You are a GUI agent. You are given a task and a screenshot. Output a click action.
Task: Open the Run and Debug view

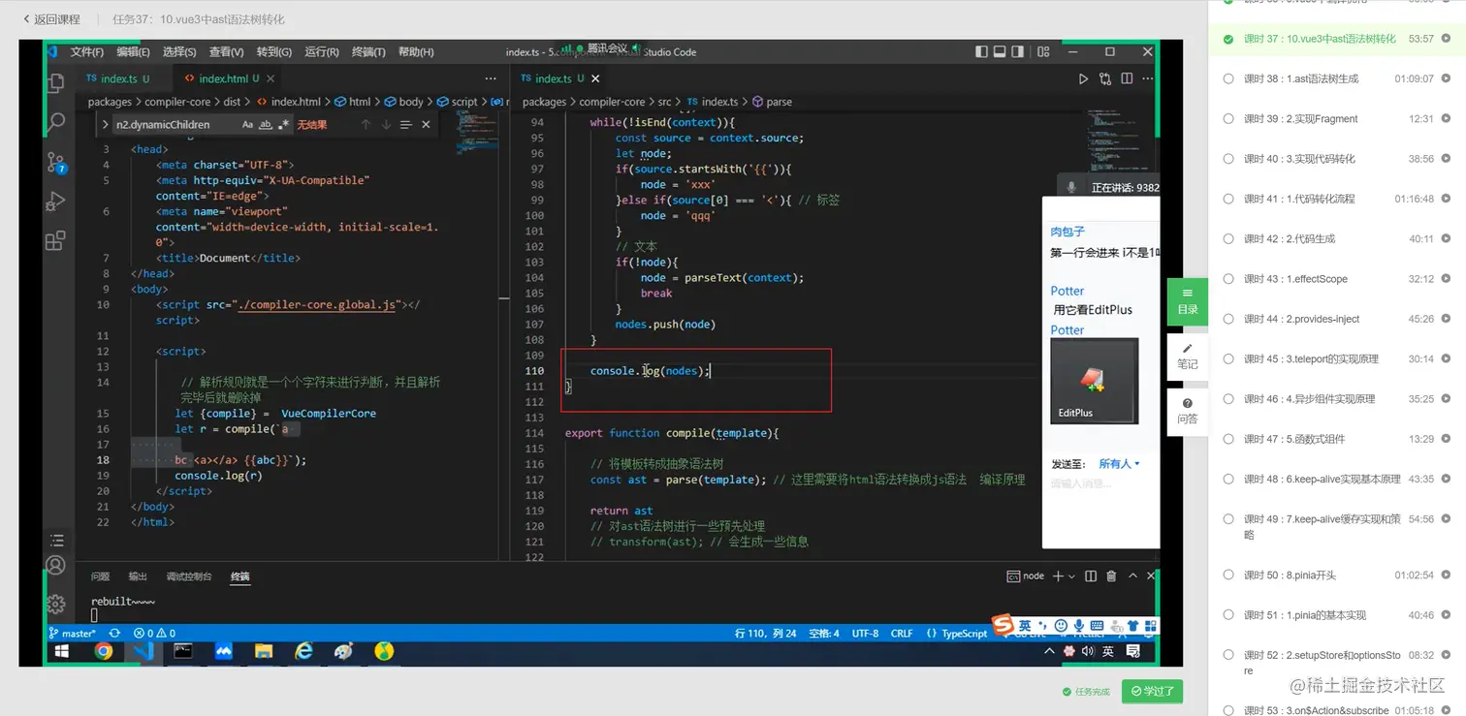pos(56,202)
